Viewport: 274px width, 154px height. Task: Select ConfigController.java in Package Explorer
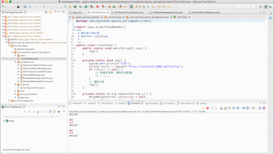click(x=33, y=88)
